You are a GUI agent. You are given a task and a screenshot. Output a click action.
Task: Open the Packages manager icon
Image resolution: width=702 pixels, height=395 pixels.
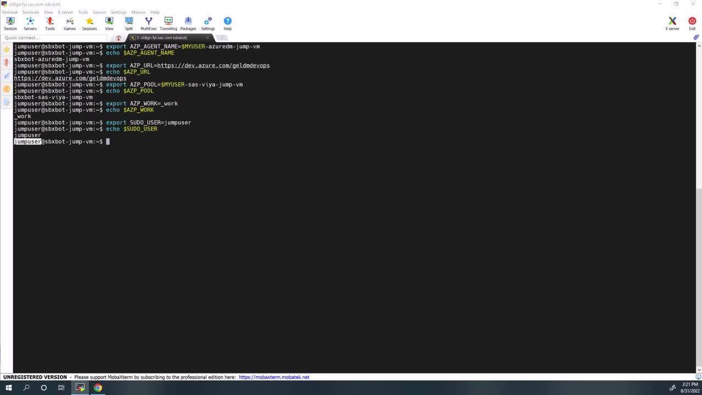188,23
